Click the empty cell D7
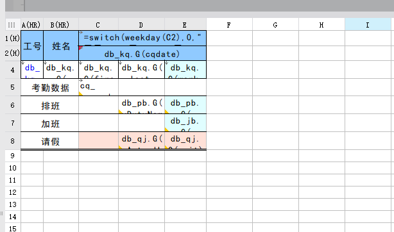The width and height of the screenshot is (394, 232). tap(141, 123)
